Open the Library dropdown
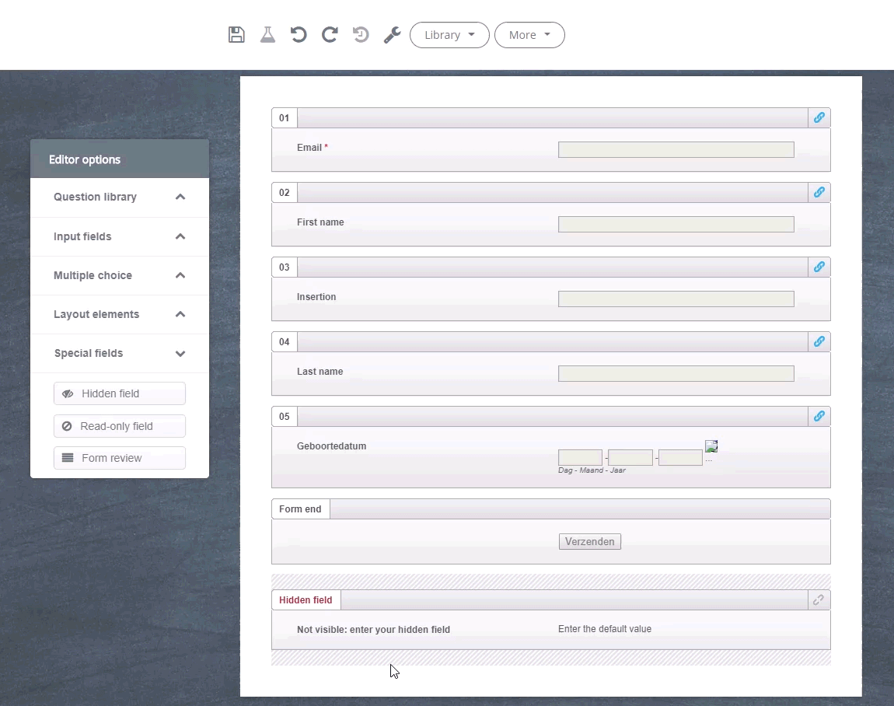Screen dimensions: 894x706 (x=449, y=35)
